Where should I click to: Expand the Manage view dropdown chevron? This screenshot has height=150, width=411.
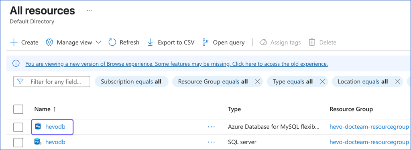(x=98, y=43)
